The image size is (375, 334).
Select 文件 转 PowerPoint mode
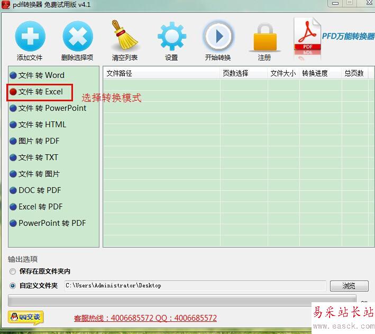click(x=48, y=108)
